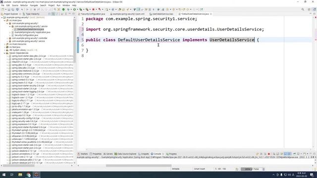
Task: Click the Save toolbar icon
Action: 9,9
